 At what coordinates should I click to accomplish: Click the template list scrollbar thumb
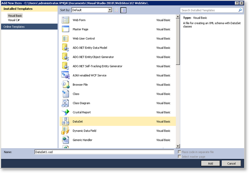pos(178,42)
